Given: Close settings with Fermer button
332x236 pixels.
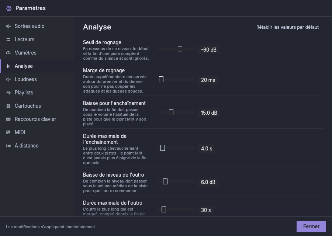Looking at the screenshot, I should [311, 226].
